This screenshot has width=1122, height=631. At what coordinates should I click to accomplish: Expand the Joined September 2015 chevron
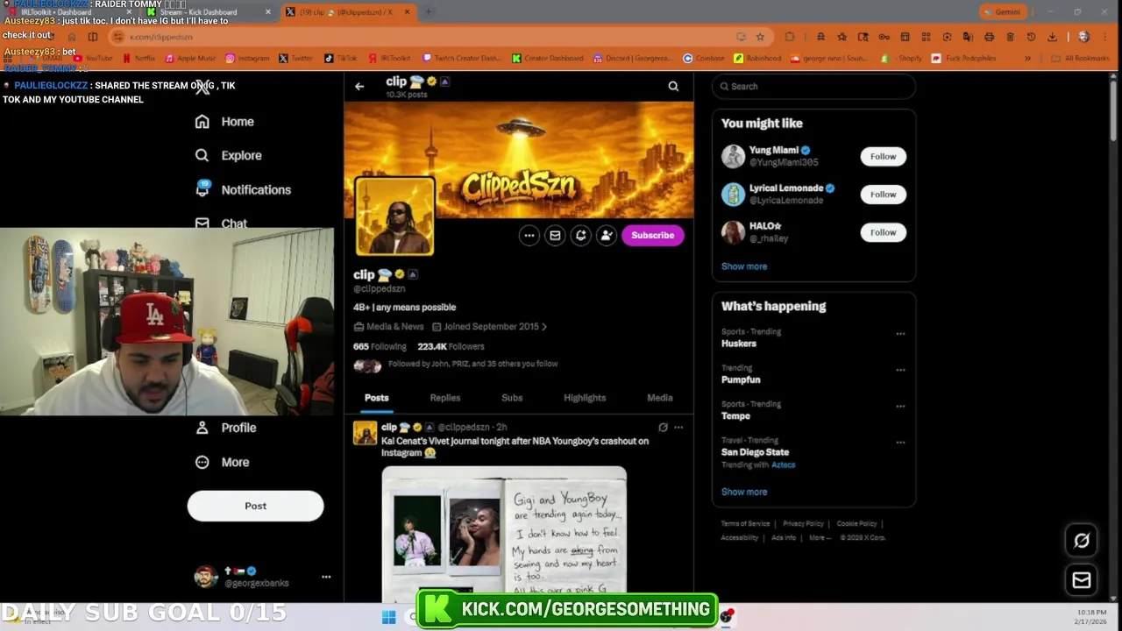[544, 327]
